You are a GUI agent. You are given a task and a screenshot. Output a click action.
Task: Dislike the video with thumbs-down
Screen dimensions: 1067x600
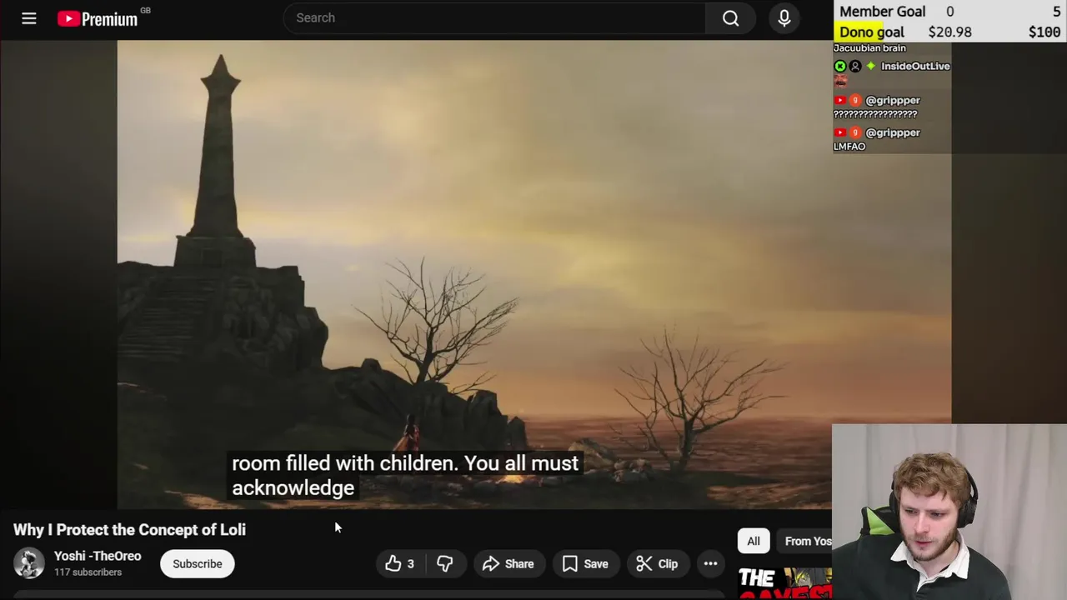point(445,564)
